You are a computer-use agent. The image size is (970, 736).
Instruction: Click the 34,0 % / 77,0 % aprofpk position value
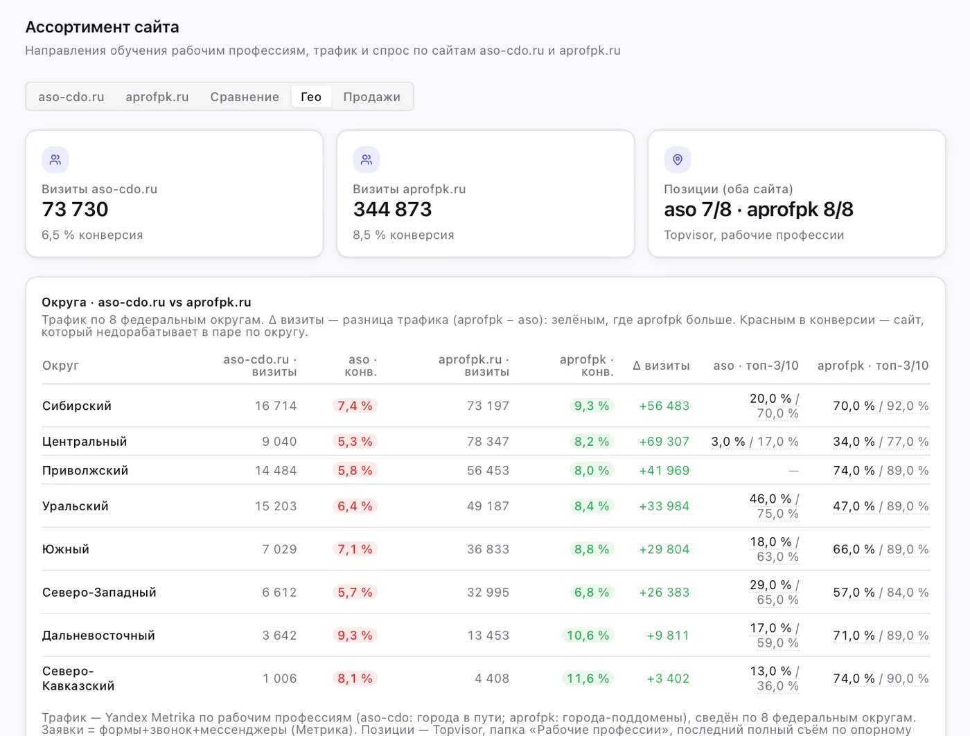881,442
